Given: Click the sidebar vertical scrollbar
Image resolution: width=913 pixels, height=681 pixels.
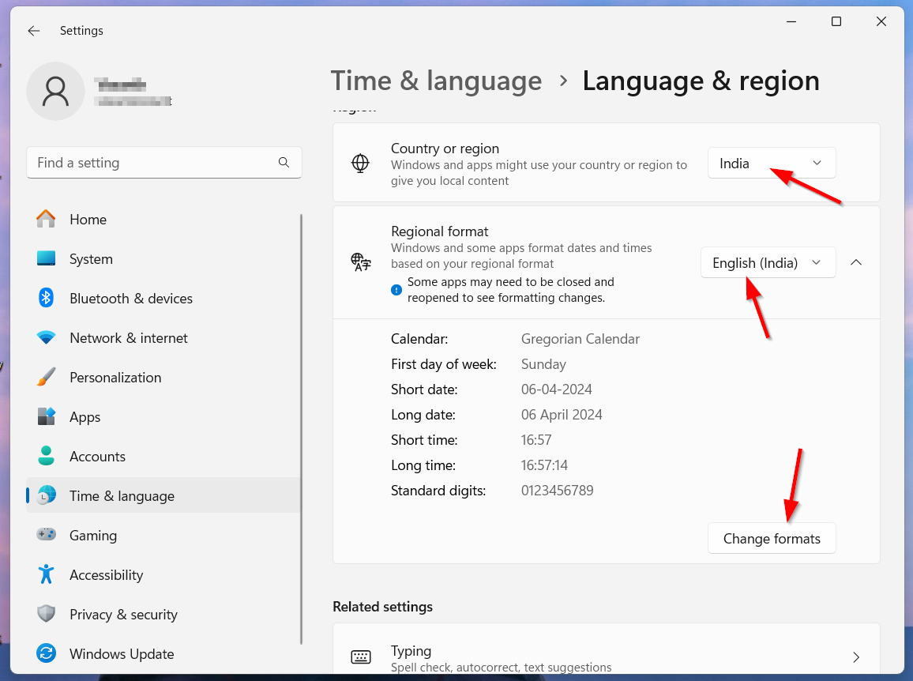Looking at the screenshot, I should point(301,429).
